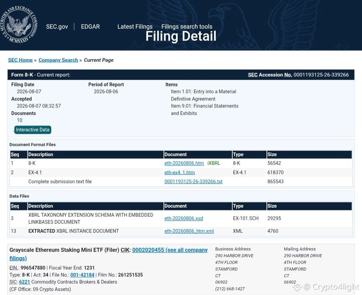The image size is (362, 295).
Task: Click CIK 0002020455 see all company filings
Action: [170, 250]
